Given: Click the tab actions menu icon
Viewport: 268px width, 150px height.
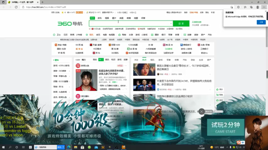Looking at the screenshot, I should pyautogui.click(x=3, y=2).
